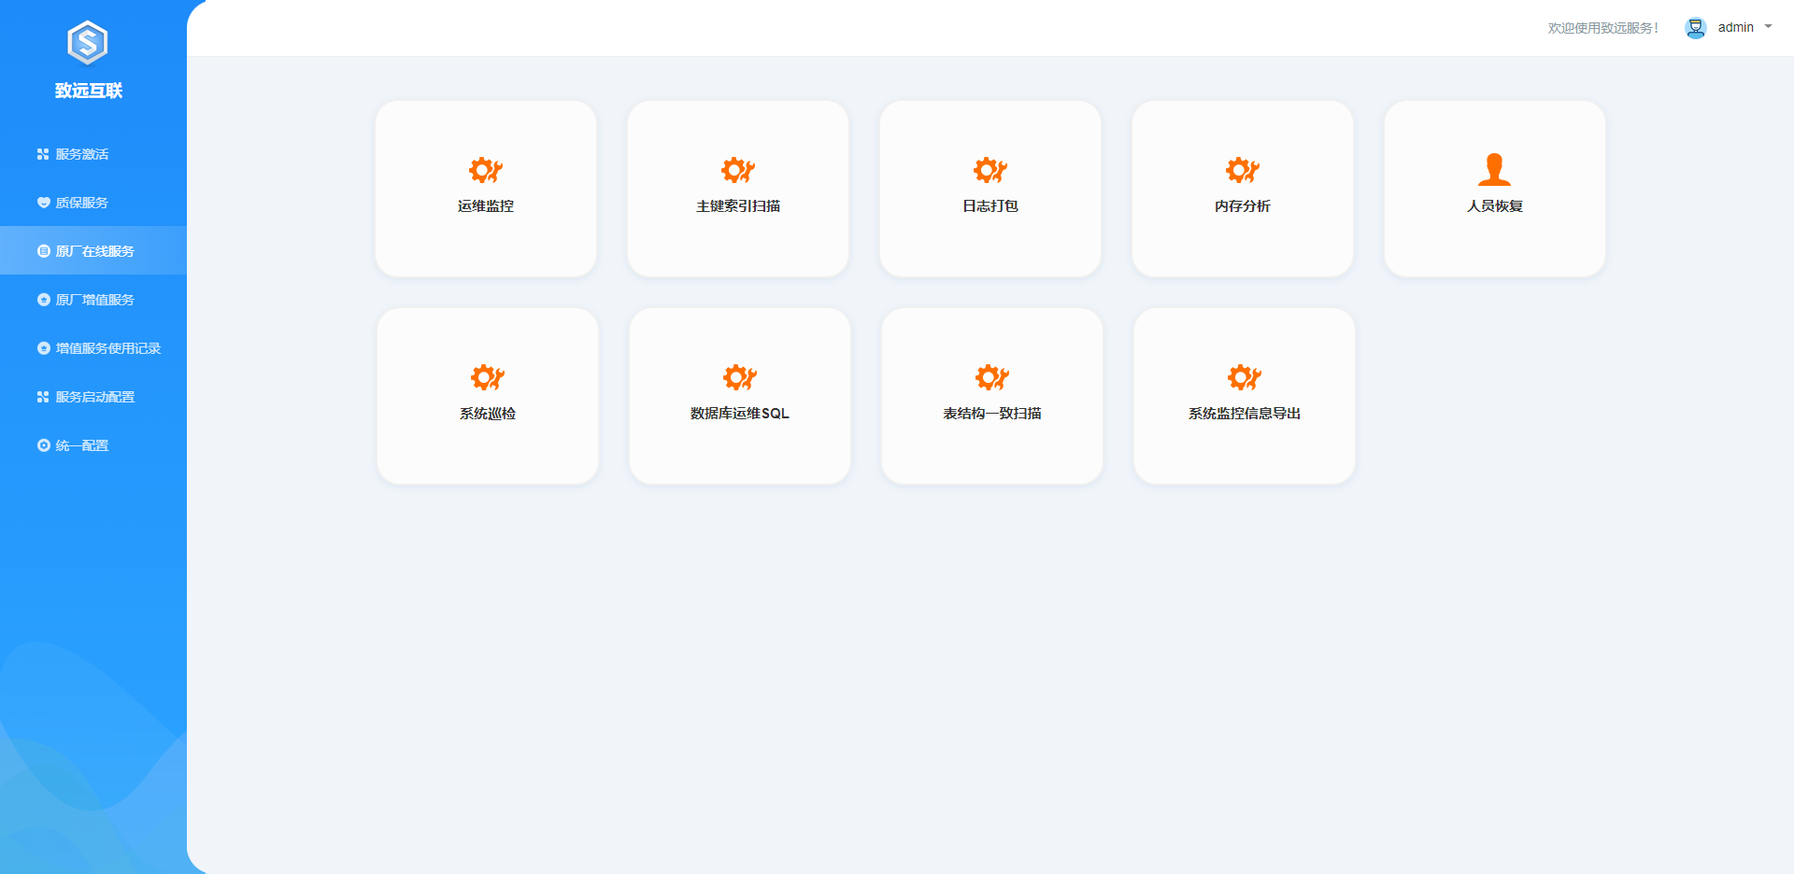Click the round icon beside 统一配置
This screenshot has height=874, width=1794.
tap(43, 445)
